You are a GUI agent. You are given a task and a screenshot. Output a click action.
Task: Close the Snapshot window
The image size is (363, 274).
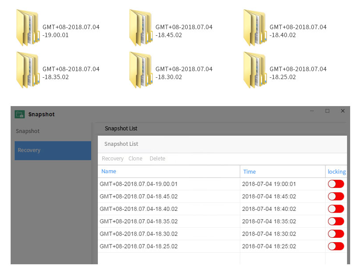343,111
